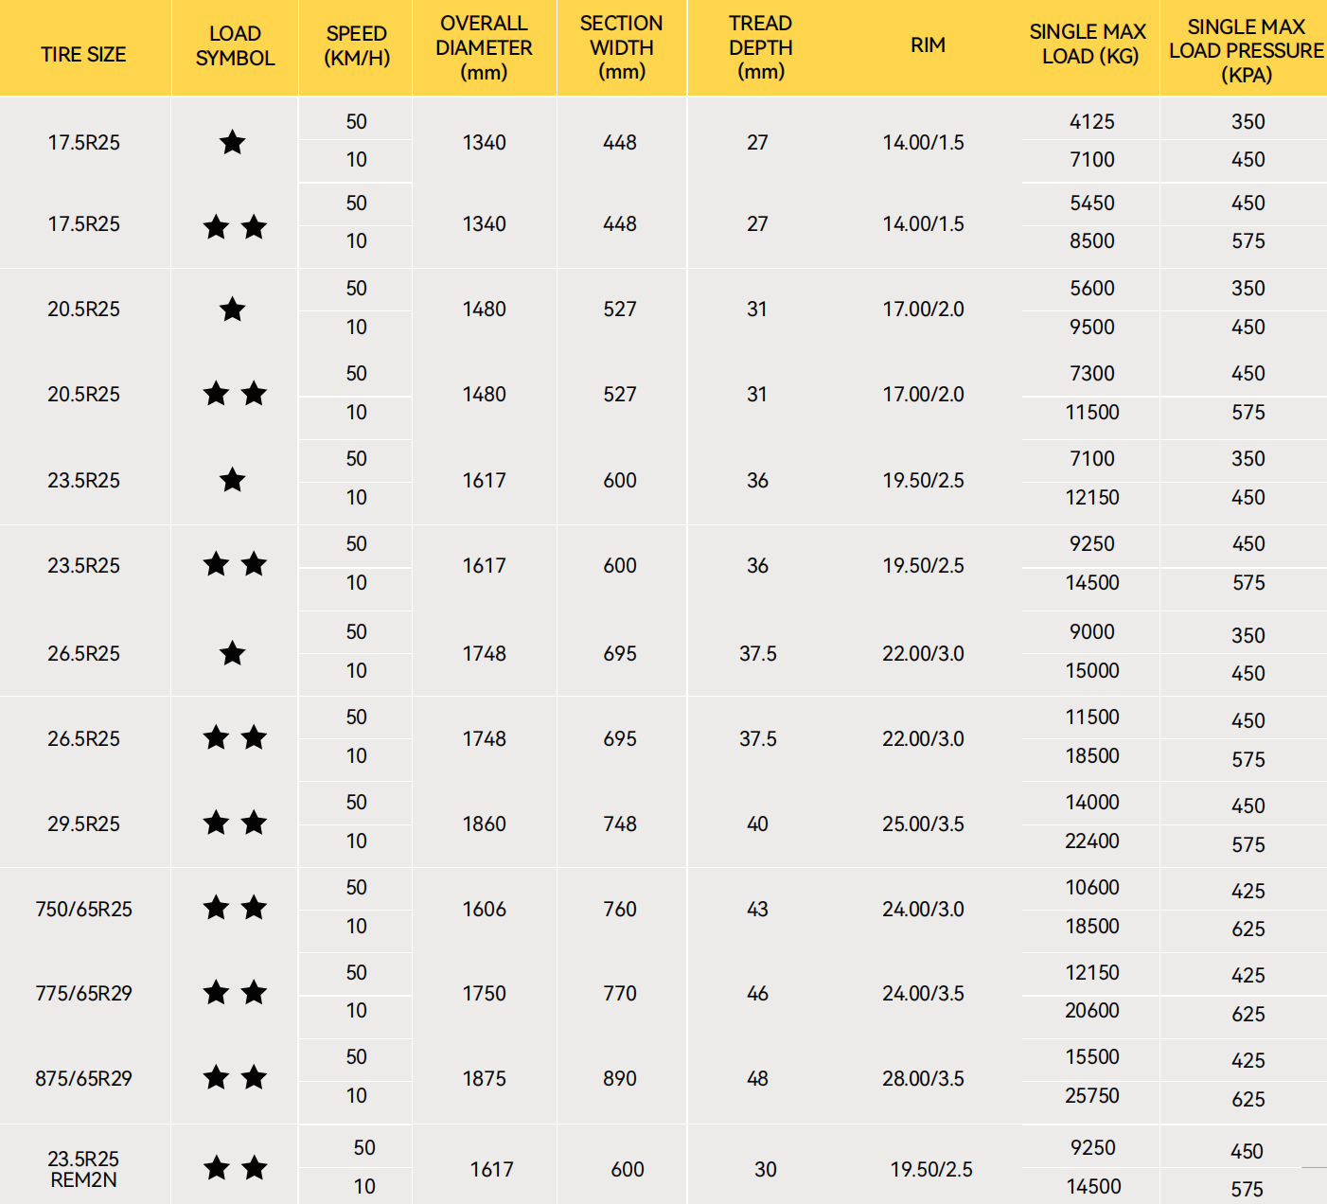Click the load stars for 875/65R29
The image size is (1327, 1204).
tap(235, 1077)
